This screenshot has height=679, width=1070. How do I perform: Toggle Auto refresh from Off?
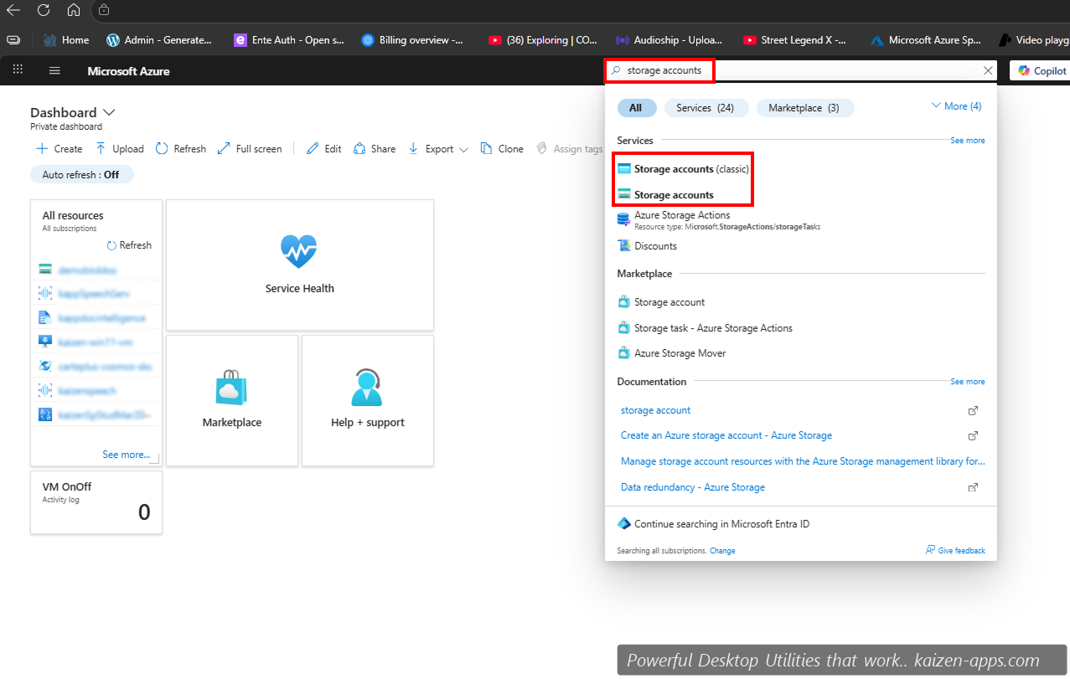click(81, 174)
